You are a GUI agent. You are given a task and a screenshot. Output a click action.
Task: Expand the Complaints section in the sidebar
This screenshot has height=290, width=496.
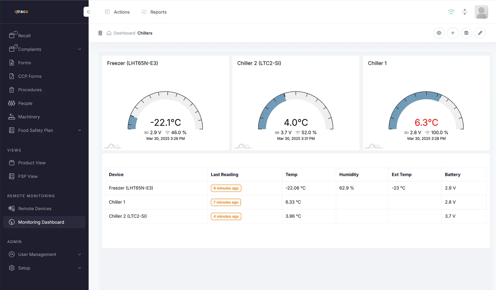point(80,49)
